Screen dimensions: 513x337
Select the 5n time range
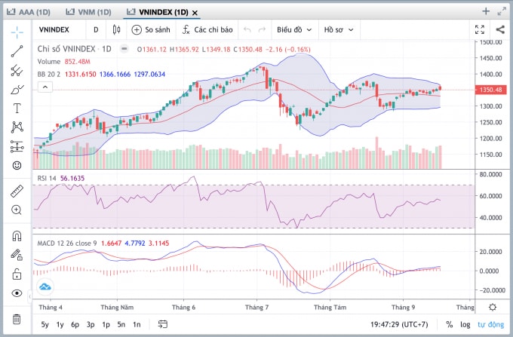[121, 325]
